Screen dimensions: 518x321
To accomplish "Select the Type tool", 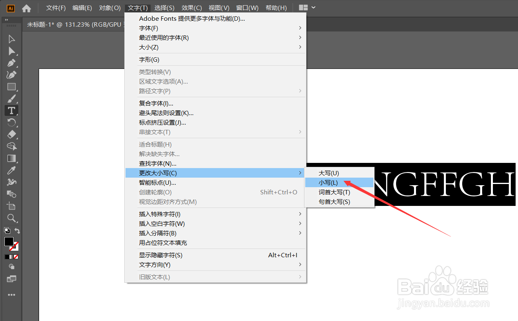I will click(x=12, y=111).
